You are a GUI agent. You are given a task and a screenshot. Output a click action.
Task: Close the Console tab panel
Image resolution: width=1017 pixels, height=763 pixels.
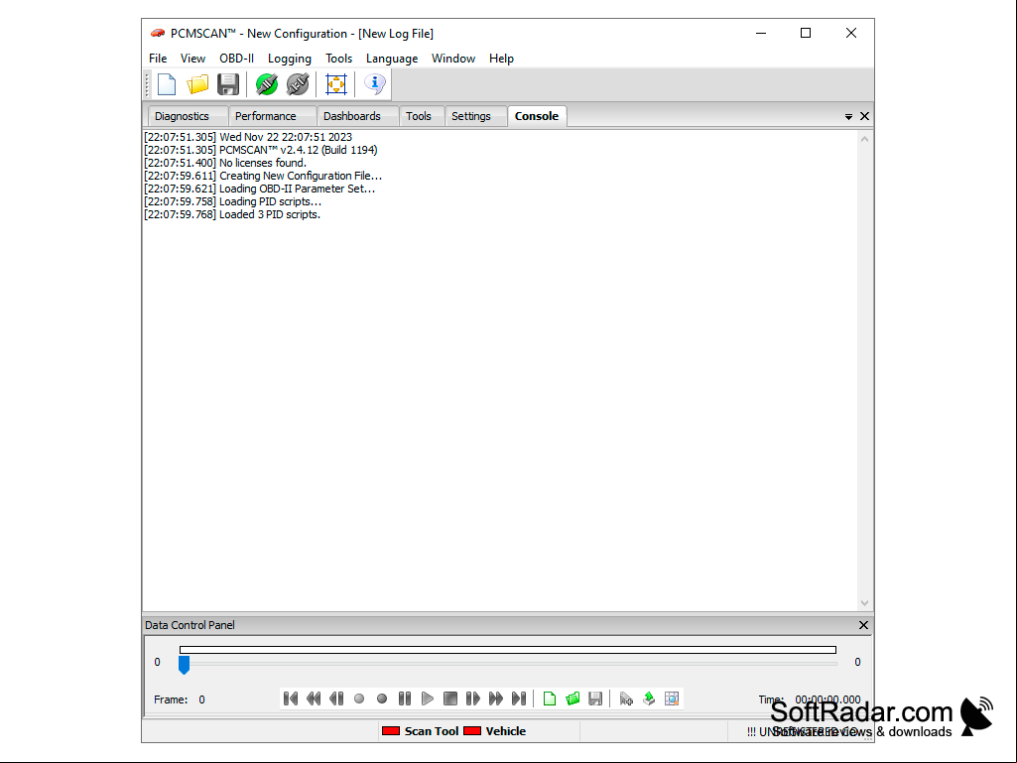(864, 116)
